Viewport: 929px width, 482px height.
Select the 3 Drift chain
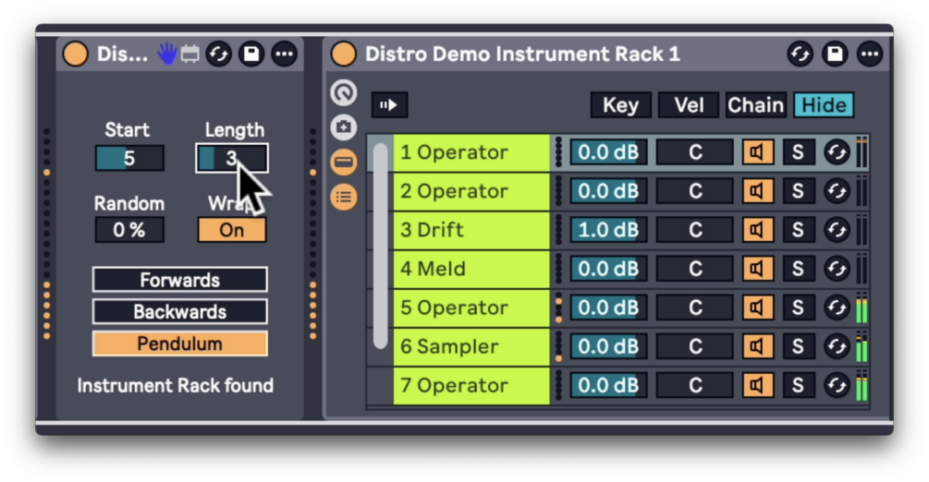click(471, 230)
